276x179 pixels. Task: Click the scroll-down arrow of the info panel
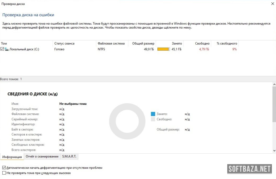(x=274, y=150)
